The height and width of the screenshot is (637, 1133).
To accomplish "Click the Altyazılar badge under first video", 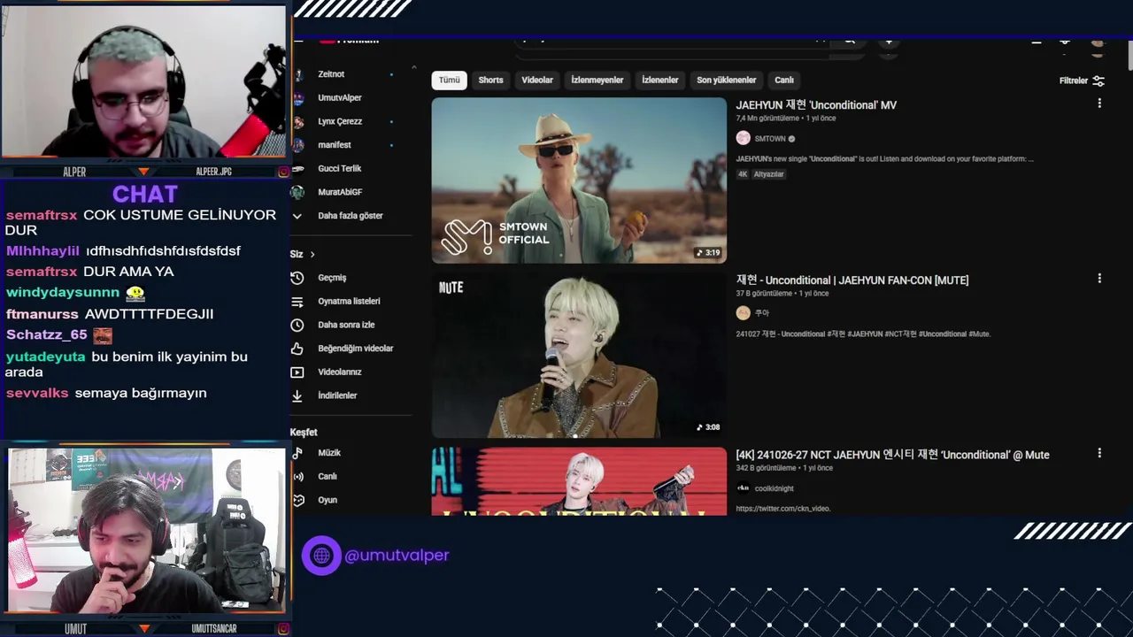I will [768, 174].
